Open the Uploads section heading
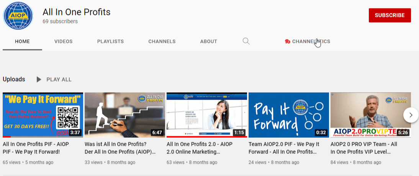This screenshot has height=176, width=419. point(14,79)
